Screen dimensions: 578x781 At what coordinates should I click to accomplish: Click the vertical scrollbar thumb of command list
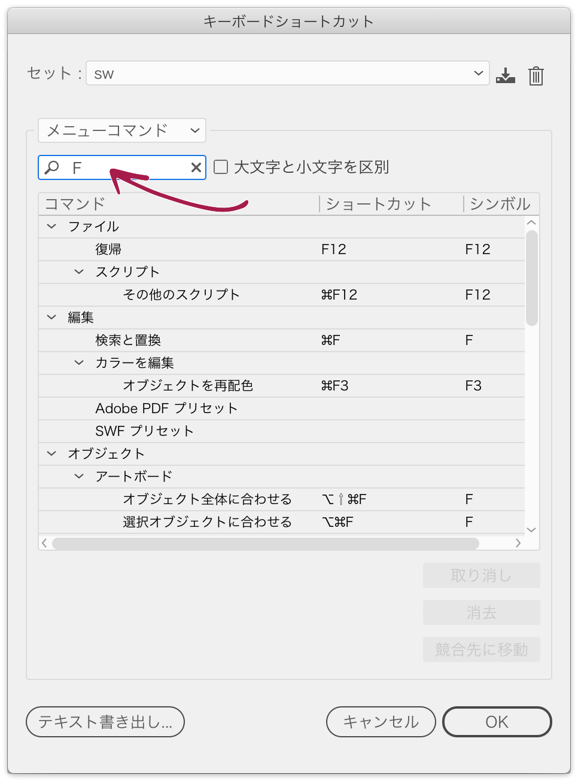[x=532, y=278]
